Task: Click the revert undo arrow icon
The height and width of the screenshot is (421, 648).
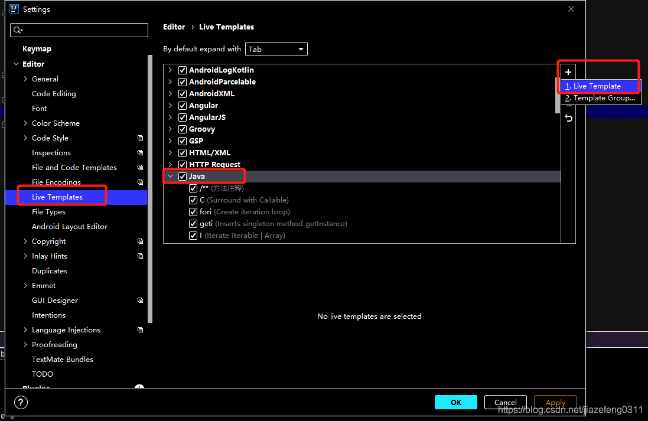Action: (569, 118)
